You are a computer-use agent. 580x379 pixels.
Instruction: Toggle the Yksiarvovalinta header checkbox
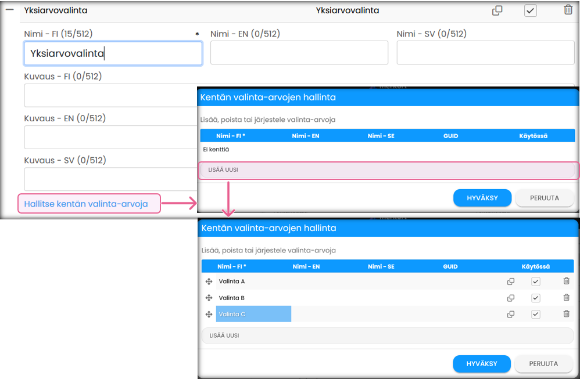tap(530, 10)
